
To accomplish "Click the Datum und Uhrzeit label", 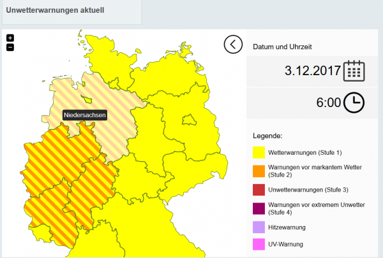I will [282, 47].
